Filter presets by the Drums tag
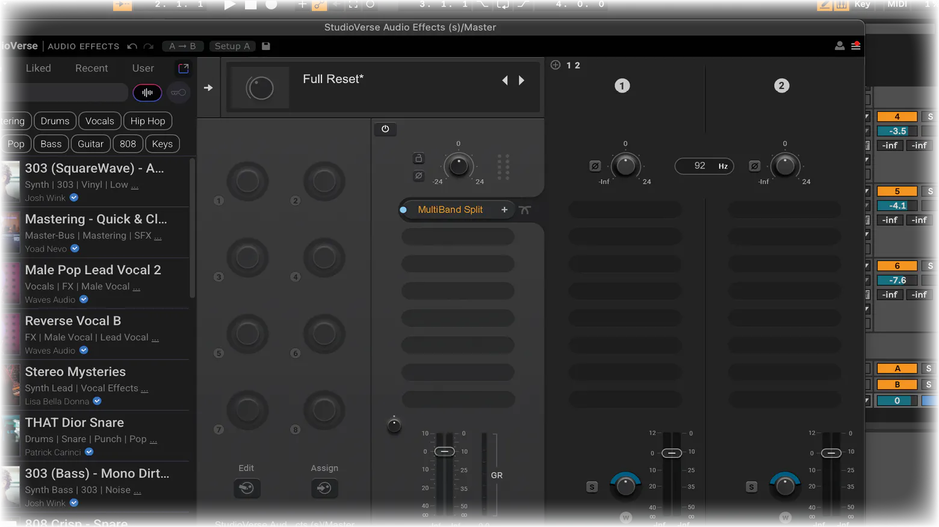The image size is (939, 527). pyautogui.click(x=55, y=121)
